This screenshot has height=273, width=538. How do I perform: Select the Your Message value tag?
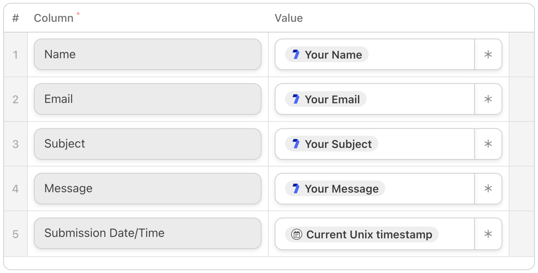coord(335,188)
